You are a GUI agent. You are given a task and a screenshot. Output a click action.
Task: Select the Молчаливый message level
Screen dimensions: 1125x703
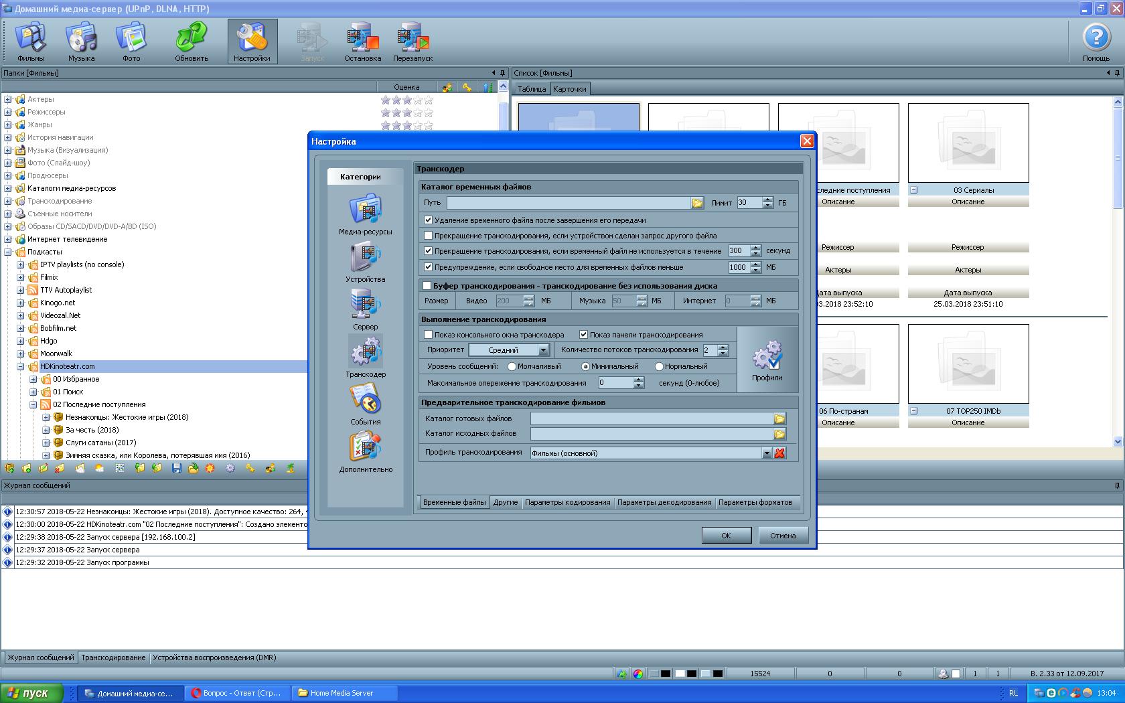tap(512, 367)
